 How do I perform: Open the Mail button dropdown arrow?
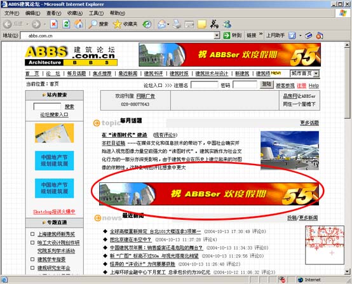tap(168, 24)
